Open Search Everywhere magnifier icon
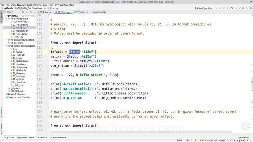The image size is (253, 142). (x=251, y=8)
